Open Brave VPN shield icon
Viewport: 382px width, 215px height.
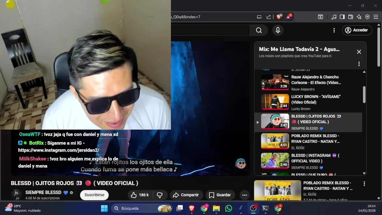click(x=367, y=17)
